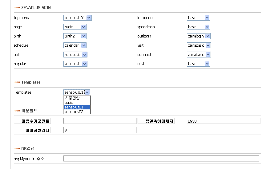The image size is (266, 169).
Task: Expand the popular skin dropdown
Action: point(75,64)
